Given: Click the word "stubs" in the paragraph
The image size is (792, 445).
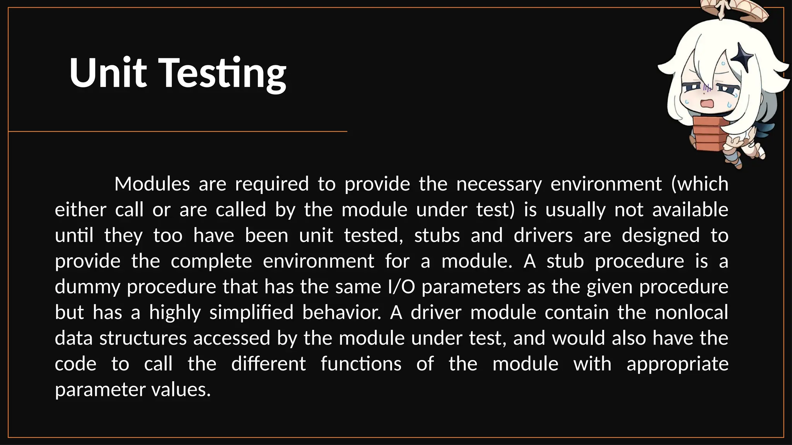Looking at the screenshot, I should click(437, 236).
